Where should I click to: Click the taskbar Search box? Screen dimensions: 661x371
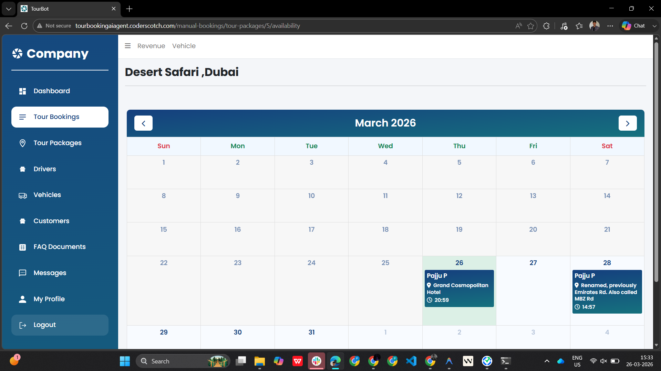click(183, 361)
